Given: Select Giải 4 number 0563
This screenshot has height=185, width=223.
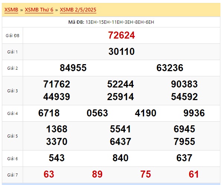Looking at the screenshot, I should pos(97,113).
